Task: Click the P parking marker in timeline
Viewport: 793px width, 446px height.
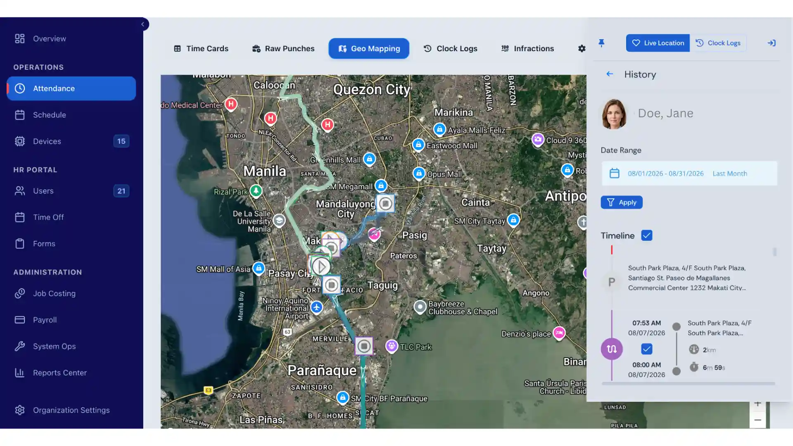Action: tap(612, 282)
